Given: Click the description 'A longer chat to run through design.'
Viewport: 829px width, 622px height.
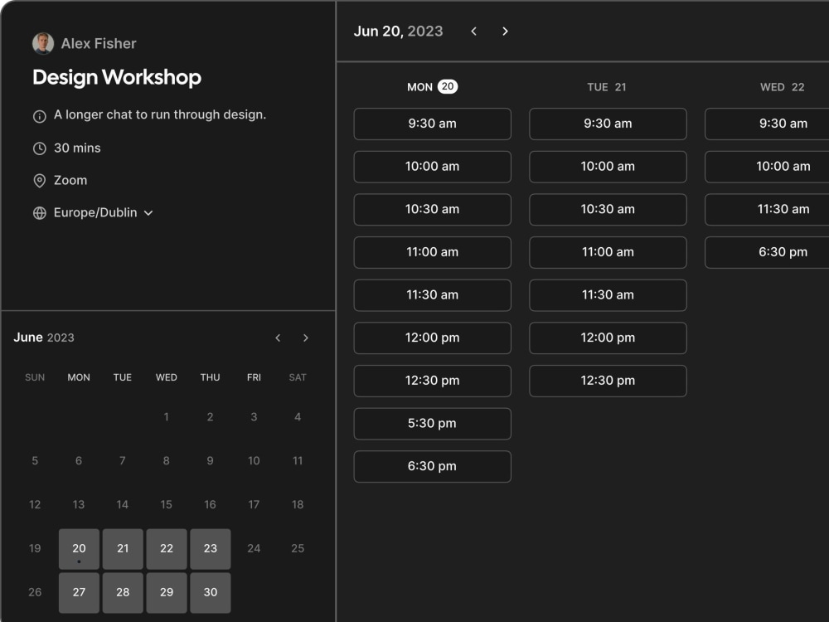Looking at the screenshot, I should [160, 114].
